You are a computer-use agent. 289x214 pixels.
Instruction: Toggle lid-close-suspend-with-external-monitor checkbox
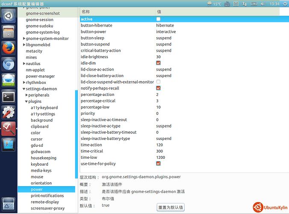(x=158, y=82)
